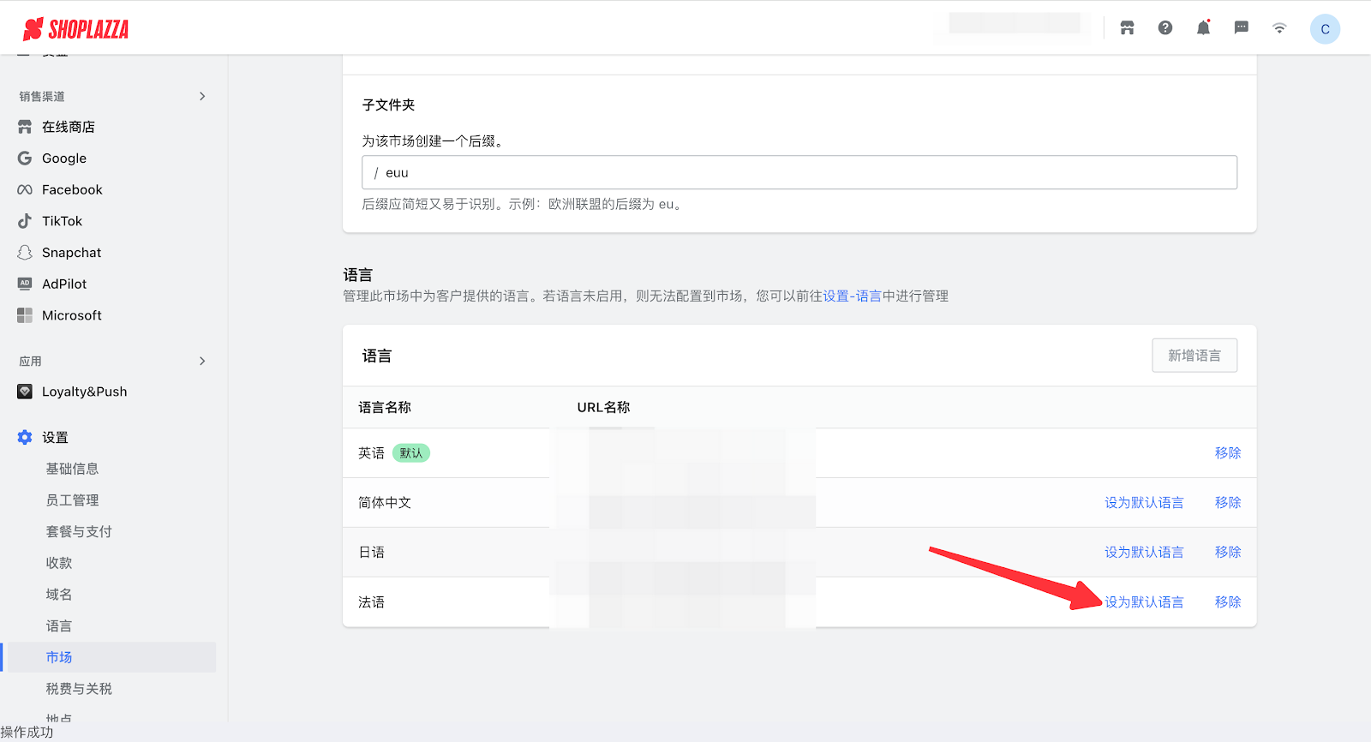Open the user avatar C menu

point(1325,29)
